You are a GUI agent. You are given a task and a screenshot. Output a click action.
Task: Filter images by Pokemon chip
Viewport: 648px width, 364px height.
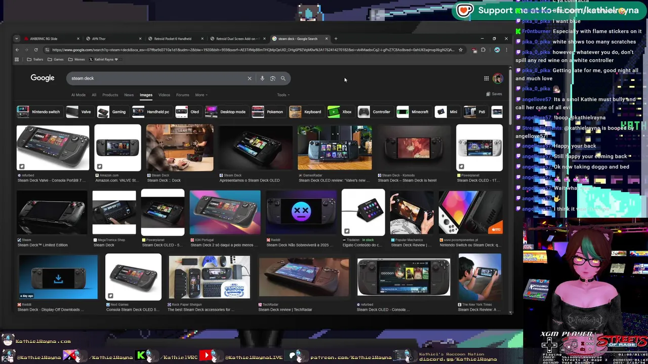268,112
